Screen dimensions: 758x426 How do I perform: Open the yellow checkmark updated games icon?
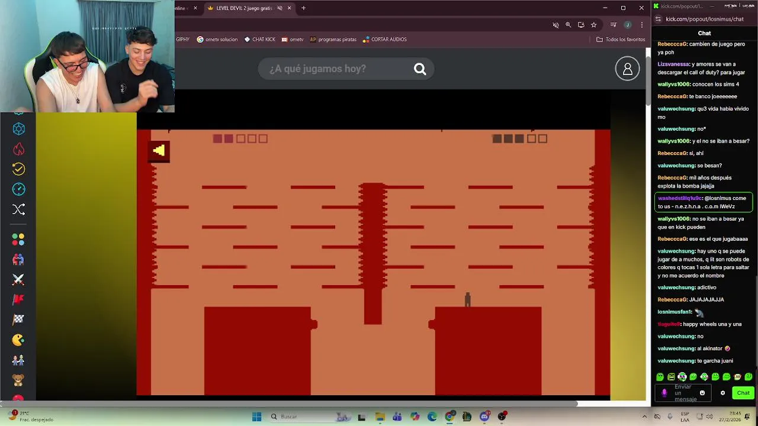[x=18, y=169]
